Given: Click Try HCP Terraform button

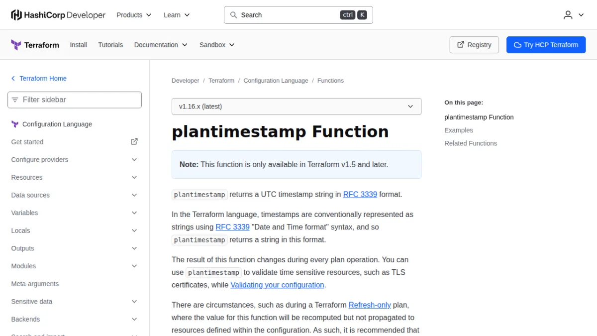Looking at the screenshot, I should (546, 45).
